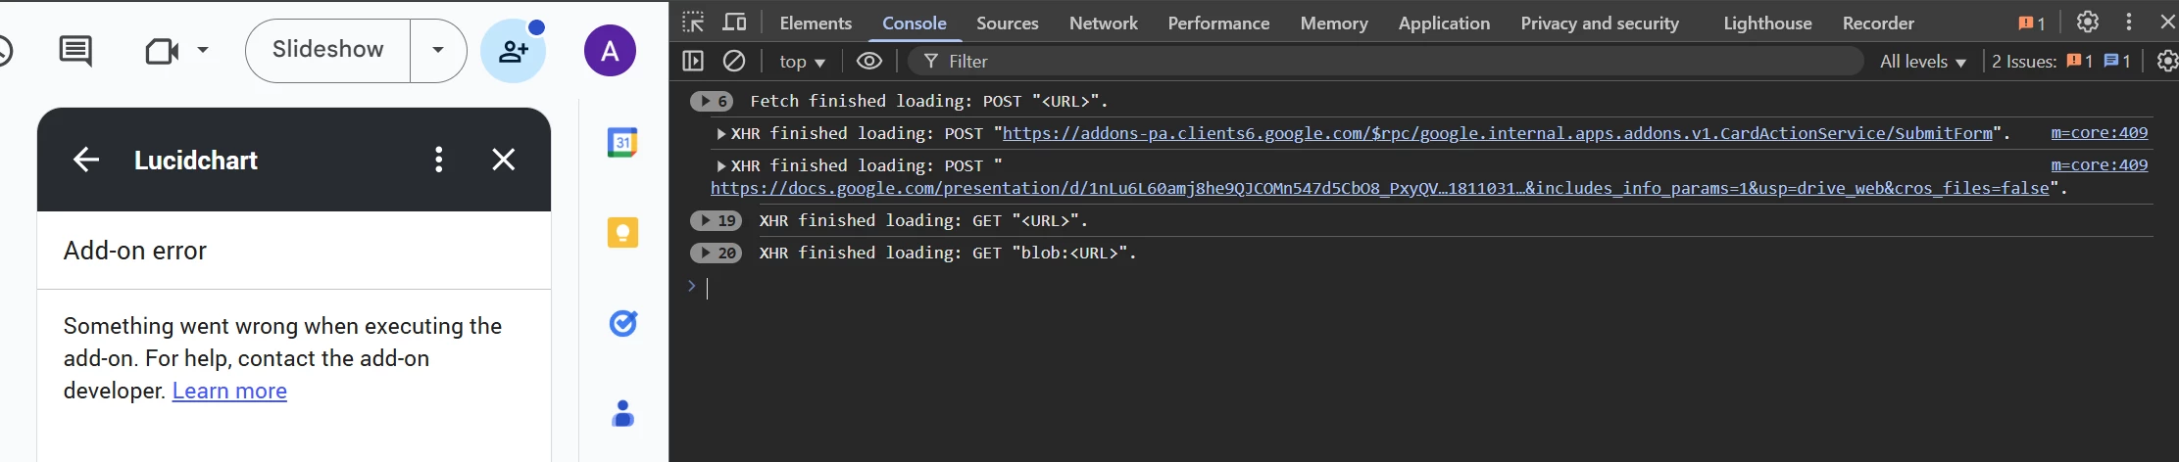Close the DevTools panel
Image resolution: width=2179 pixels, height=462 pixels.
2167,23
